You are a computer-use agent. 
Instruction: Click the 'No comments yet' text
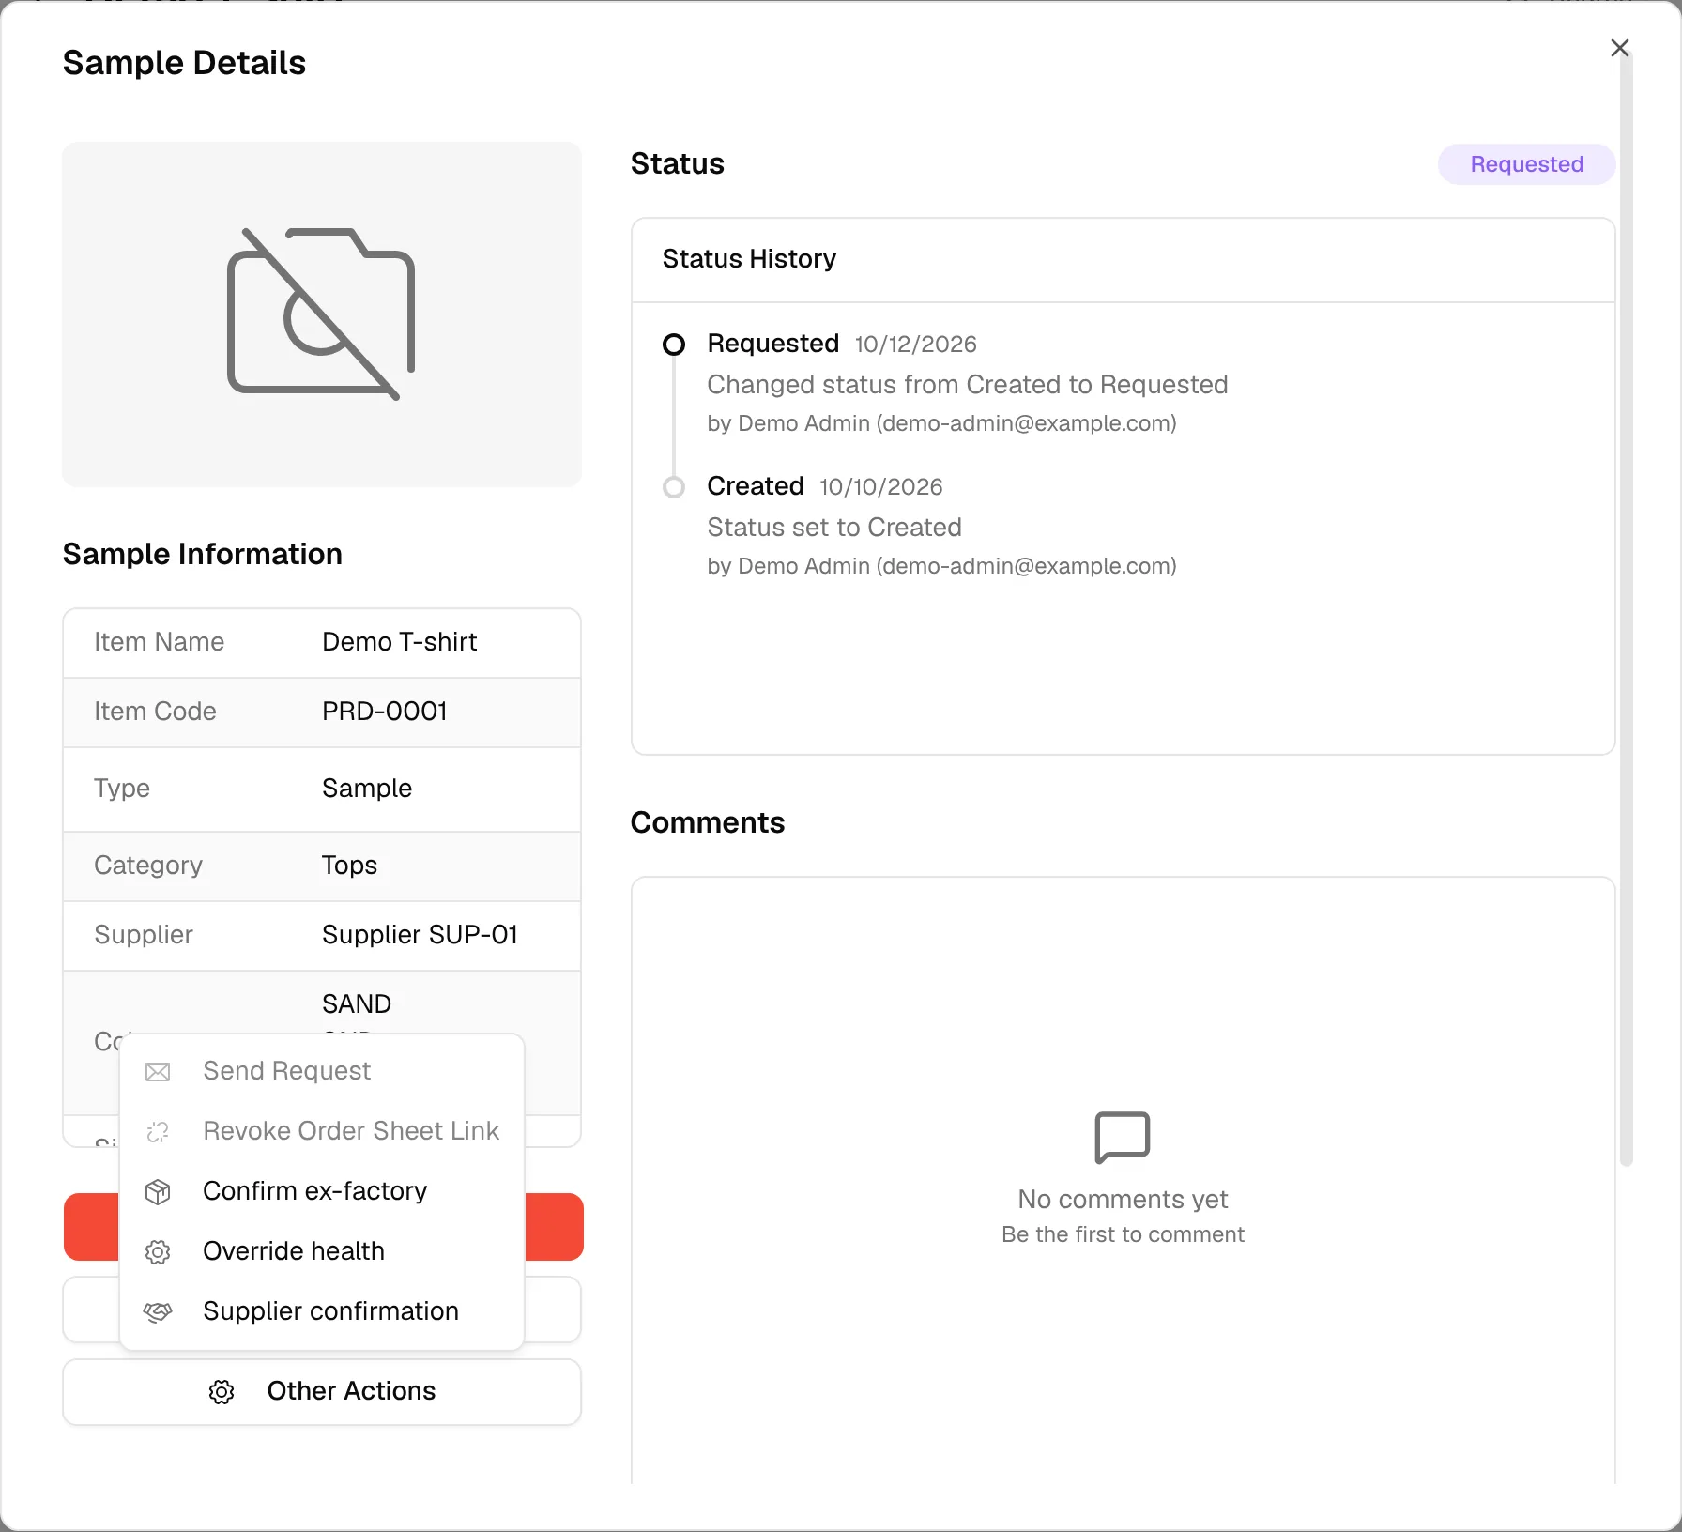tap(1123, 1200)
